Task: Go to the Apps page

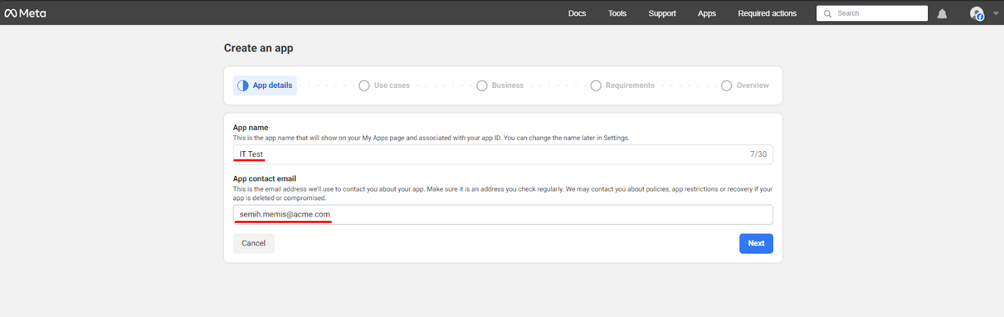Action: 707,13
